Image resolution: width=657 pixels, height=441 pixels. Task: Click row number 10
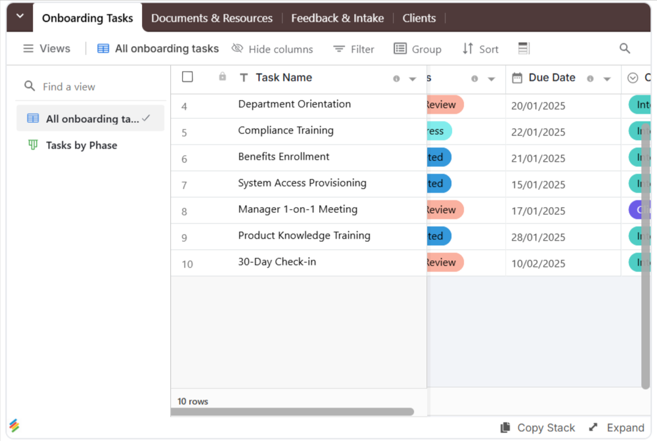pos(187,264)
